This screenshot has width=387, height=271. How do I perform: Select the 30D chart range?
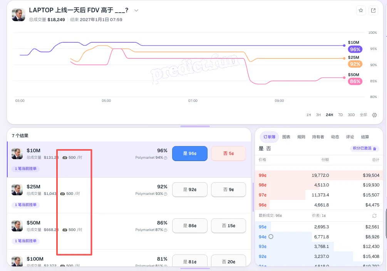tap(351, 115)
